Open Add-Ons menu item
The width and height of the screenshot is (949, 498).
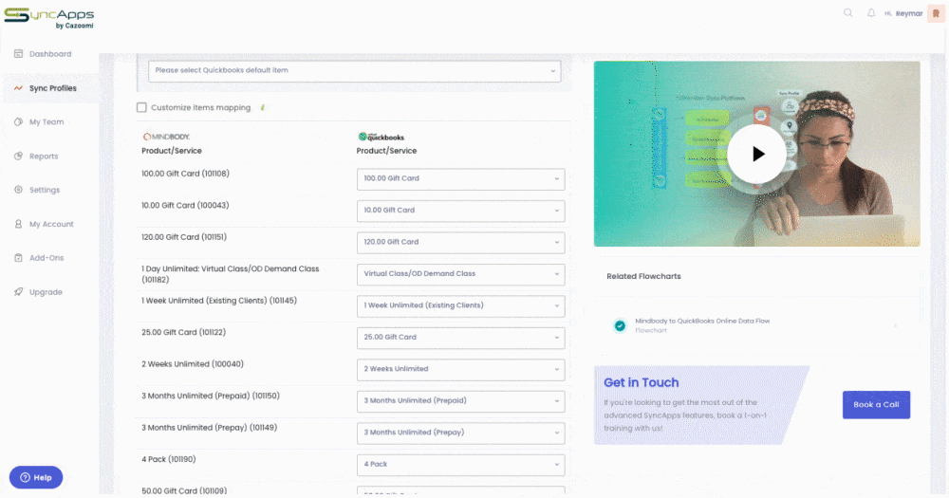click(x=47, y=258)
